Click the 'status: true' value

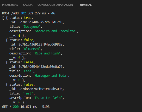coord(28,18)
